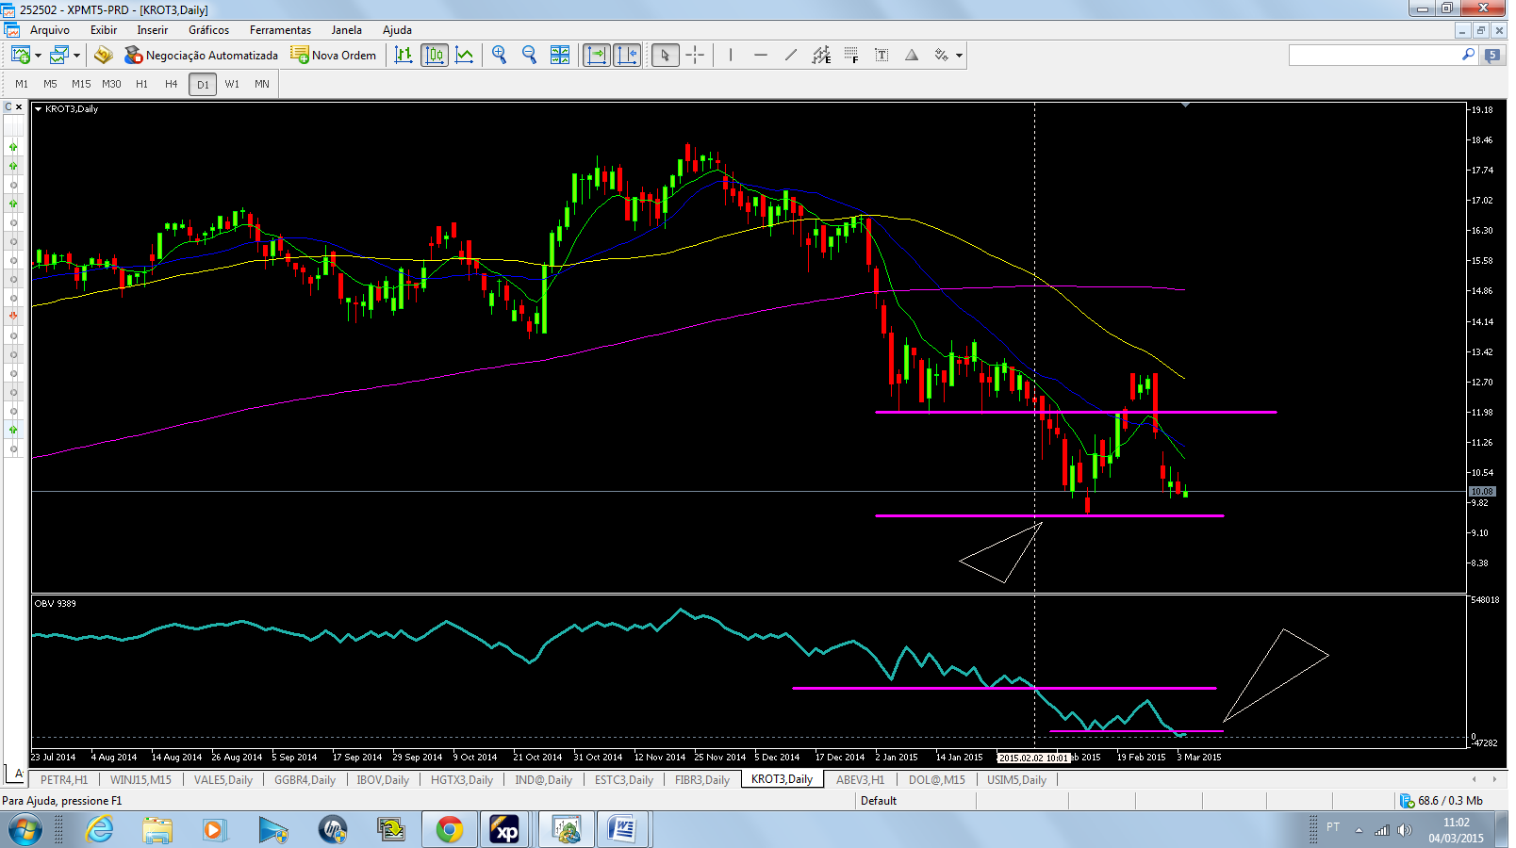Open the Gráficos menu

pyautogui.click(x=209, y=30)
